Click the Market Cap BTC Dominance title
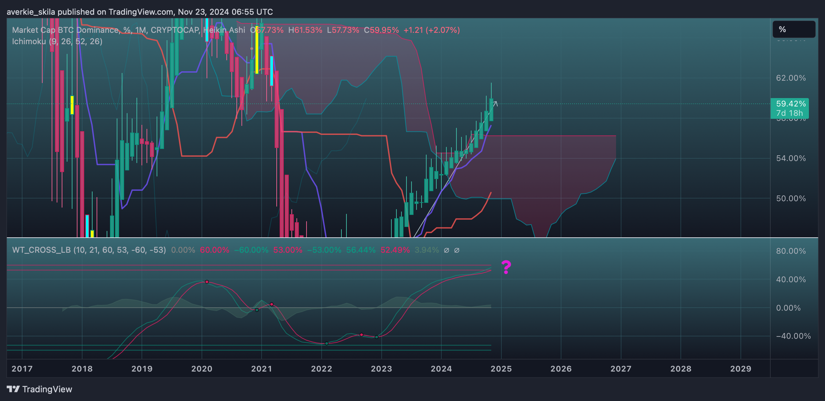This screenshot has height=401, width=825. coord(65,30)
